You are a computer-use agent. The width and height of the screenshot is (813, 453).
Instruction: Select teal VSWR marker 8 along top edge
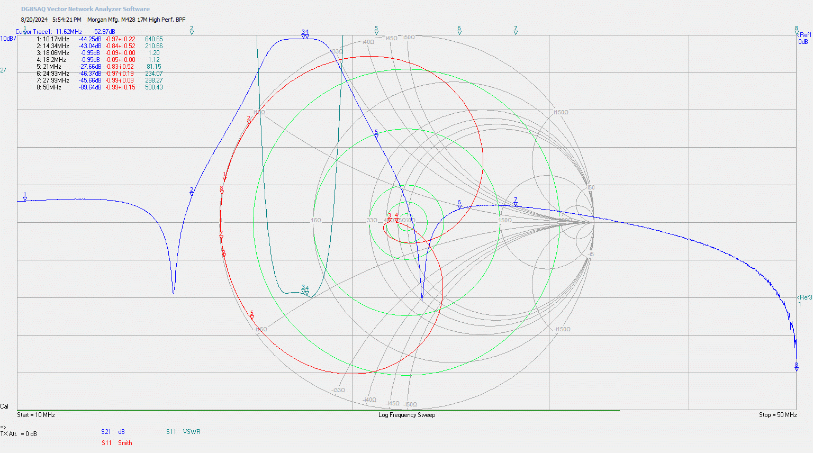796,30
